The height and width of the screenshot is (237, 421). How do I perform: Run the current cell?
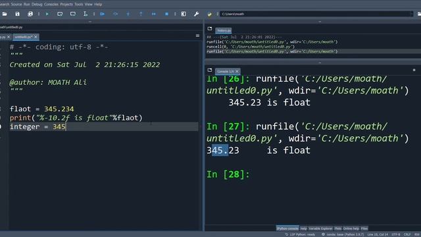tap(60, 14)
